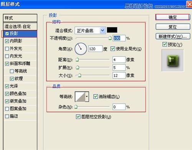Toggle the 投影 drop shadow checkbox
Image resolution: width=192 pixels, height=150 pixels.
point(7,34)
